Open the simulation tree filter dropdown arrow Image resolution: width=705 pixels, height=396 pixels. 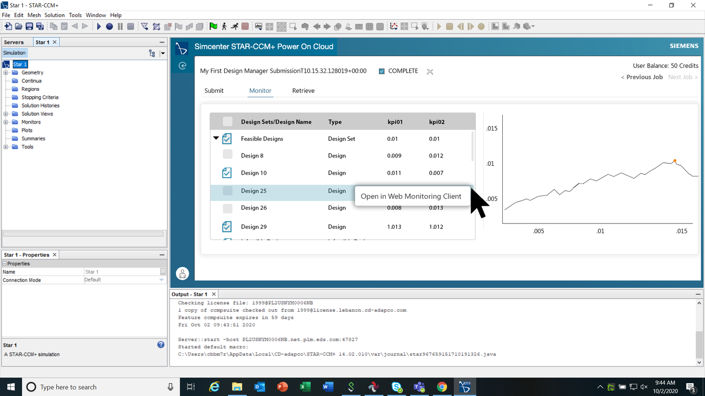tap(163, 53)
